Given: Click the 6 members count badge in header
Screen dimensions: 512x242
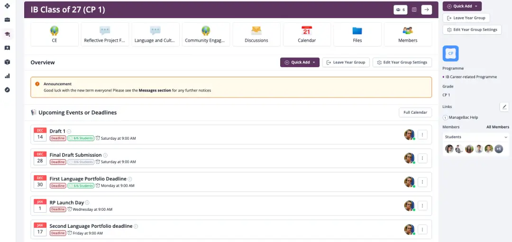Looking at the screenshot, I should (x=400, y=9).
